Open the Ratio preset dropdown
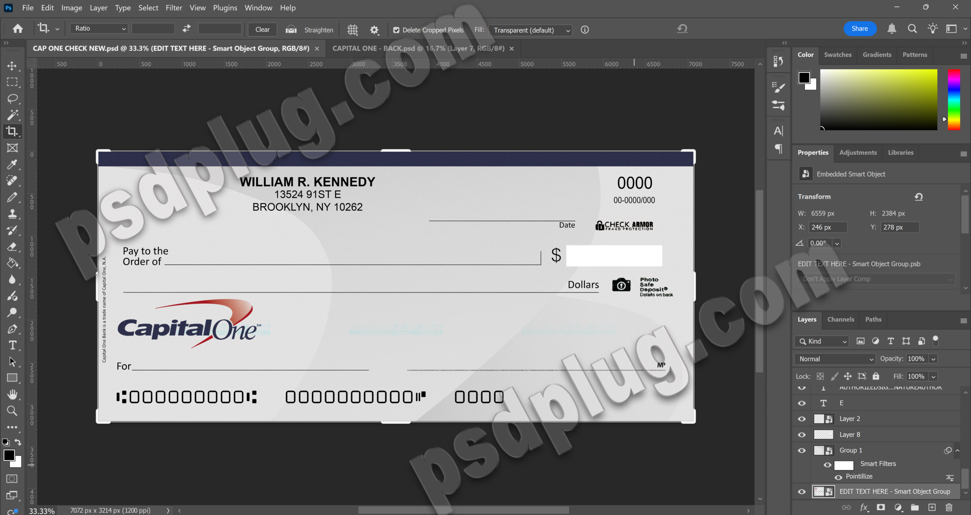This screenshot has width=971, height=515. pos(99,28)
